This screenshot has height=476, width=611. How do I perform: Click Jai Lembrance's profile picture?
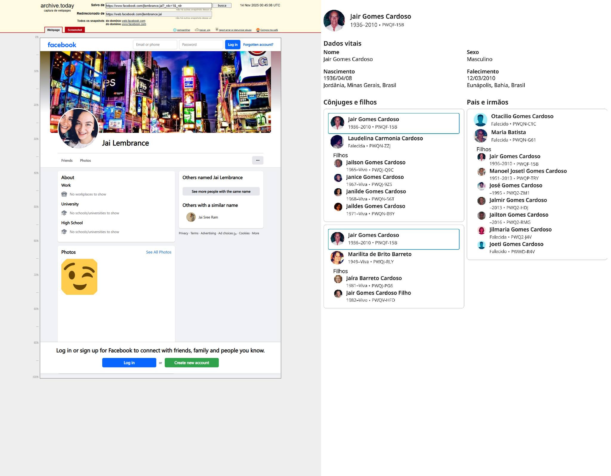coord(78,128)
